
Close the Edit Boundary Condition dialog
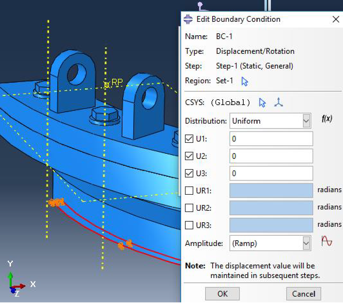click(x=336, y=19)
